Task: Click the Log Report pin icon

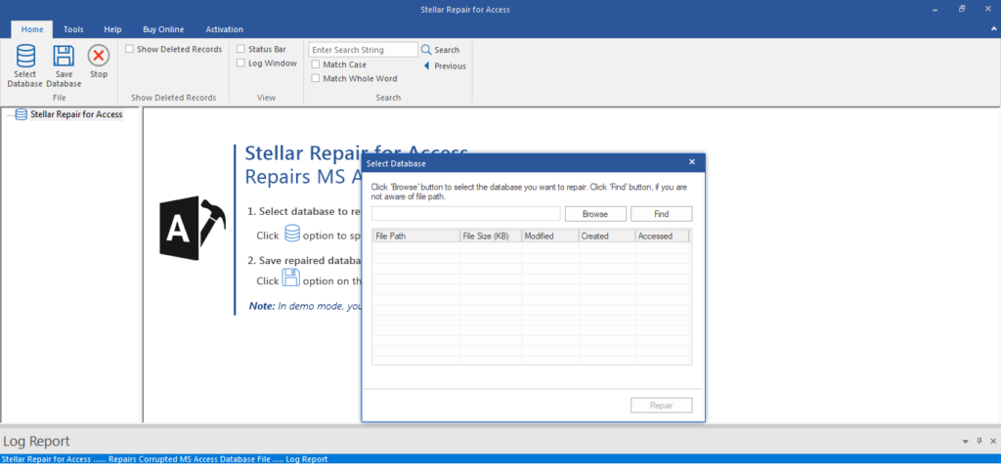Action: [979, 441]
